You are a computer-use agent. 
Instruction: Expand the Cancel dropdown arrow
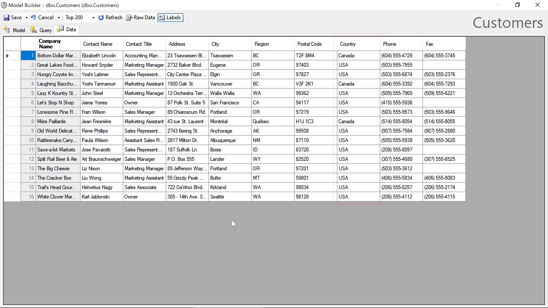[x=59, y=18]
